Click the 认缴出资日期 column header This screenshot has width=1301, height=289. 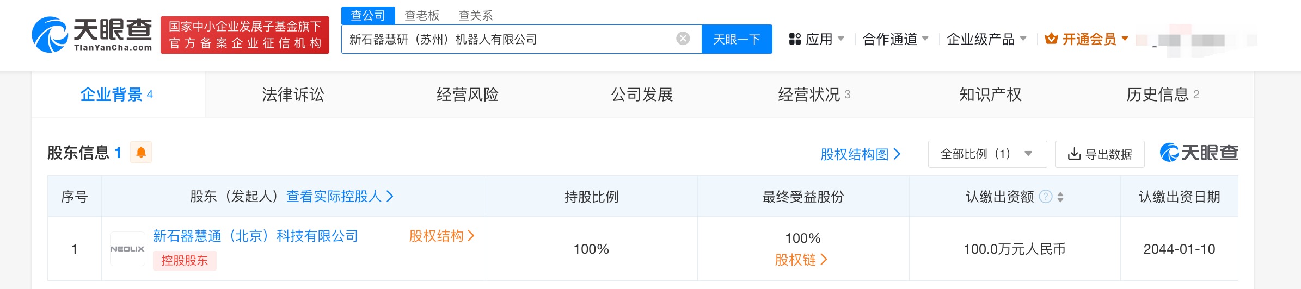(1179, 197)
